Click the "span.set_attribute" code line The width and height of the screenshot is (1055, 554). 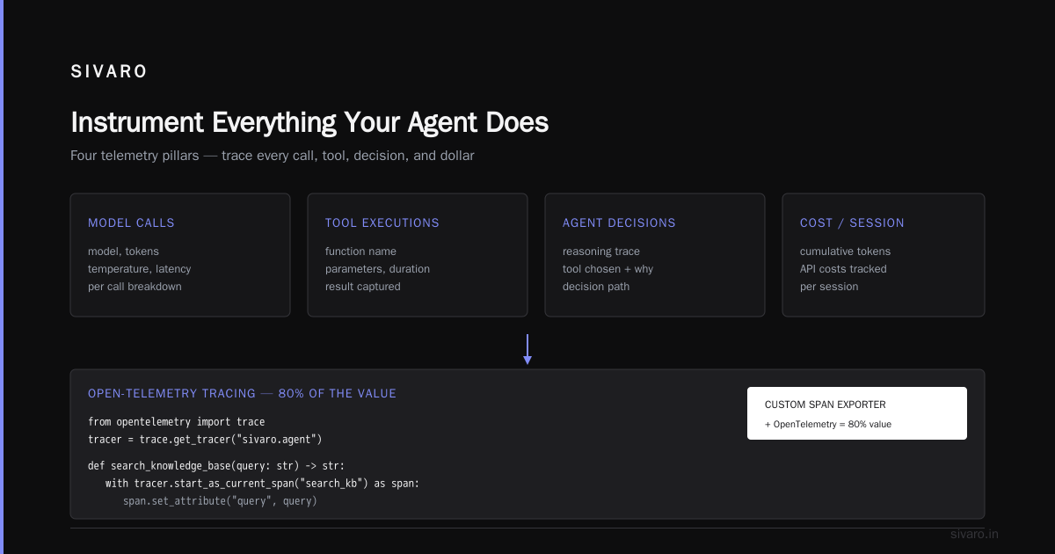[220, 501]
